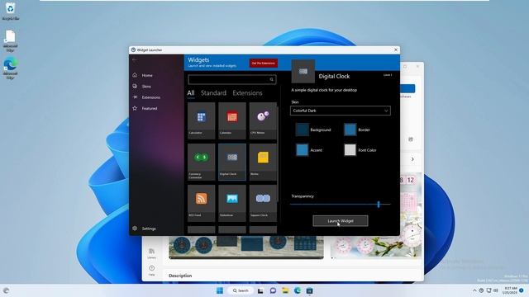The image size is (529, 297).
Task: Switch to the All widgets tab
Action: click(x=191, y=93)
